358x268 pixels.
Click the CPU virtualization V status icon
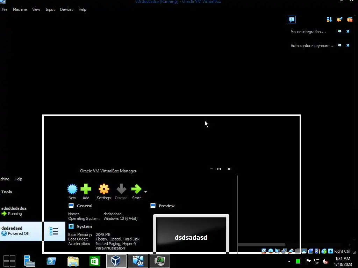coord(317,251)
